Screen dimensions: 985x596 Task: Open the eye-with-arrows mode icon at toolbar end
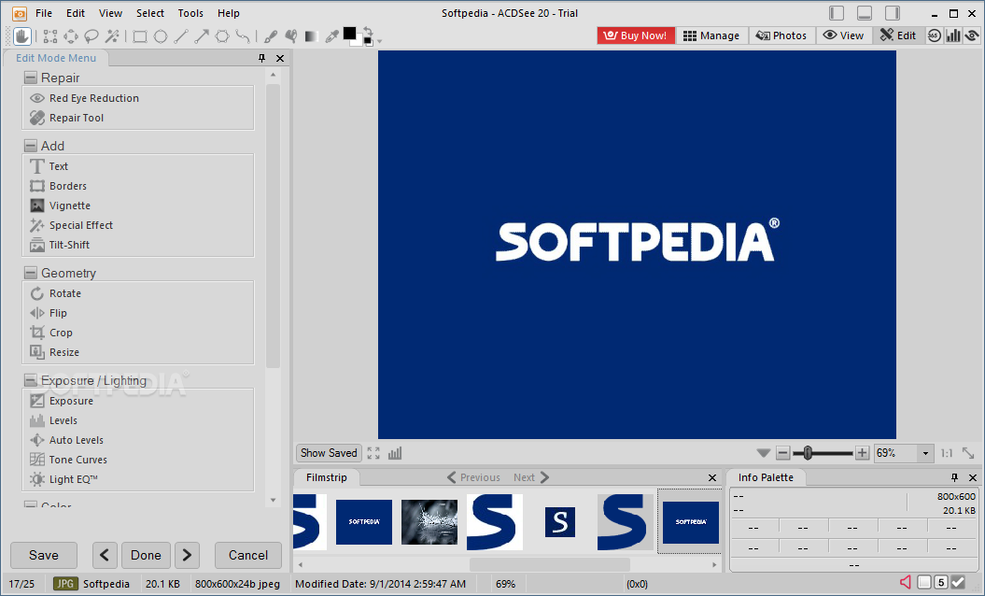point(973,35)
